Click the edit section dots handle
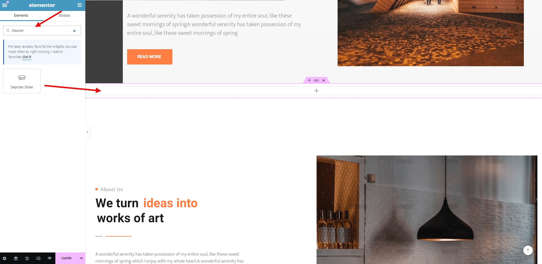Image resolution: width=542 pixels, height=264 pixels. pyautogui.click(x=316, y=80)
